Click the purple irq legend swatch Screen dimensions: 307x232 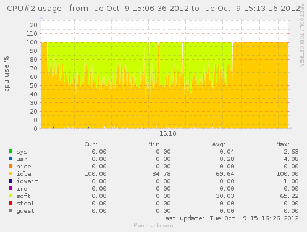pos(11,188)
